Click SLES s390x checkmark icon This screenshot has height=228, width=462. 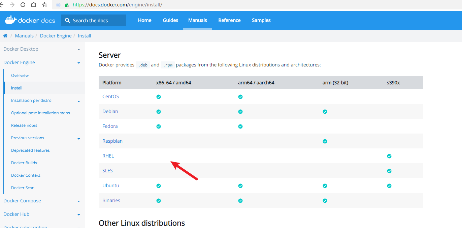click(389, 171)
